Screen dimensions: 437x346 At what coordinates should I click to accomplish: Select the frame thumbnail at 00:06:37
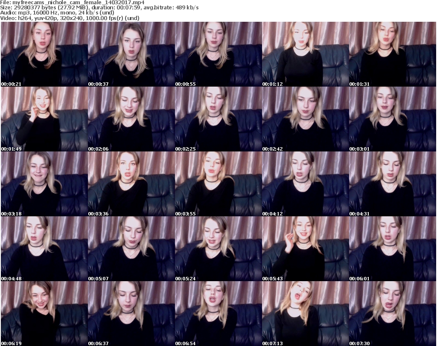[x=131, y=314]
